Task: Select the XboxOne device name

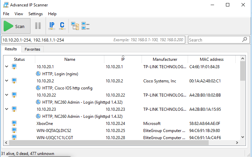Action: (45, 123)
